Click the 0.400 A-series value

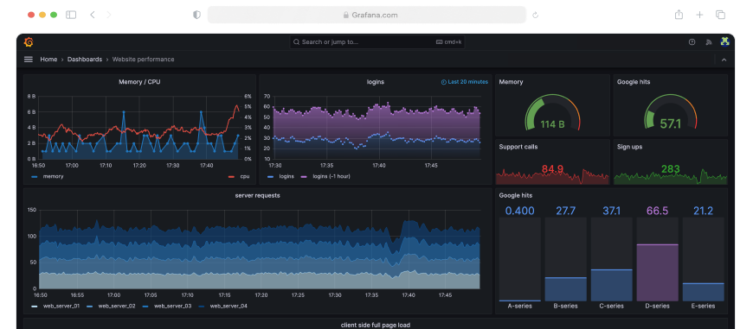(519, 211)
